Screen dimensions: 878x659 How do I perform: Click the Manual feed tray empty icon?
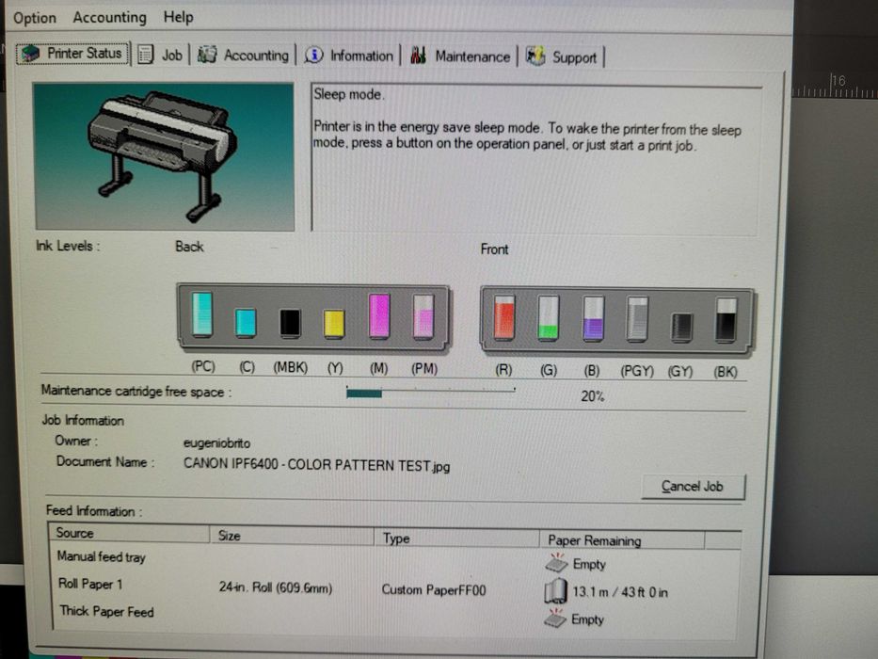point(556,563)
